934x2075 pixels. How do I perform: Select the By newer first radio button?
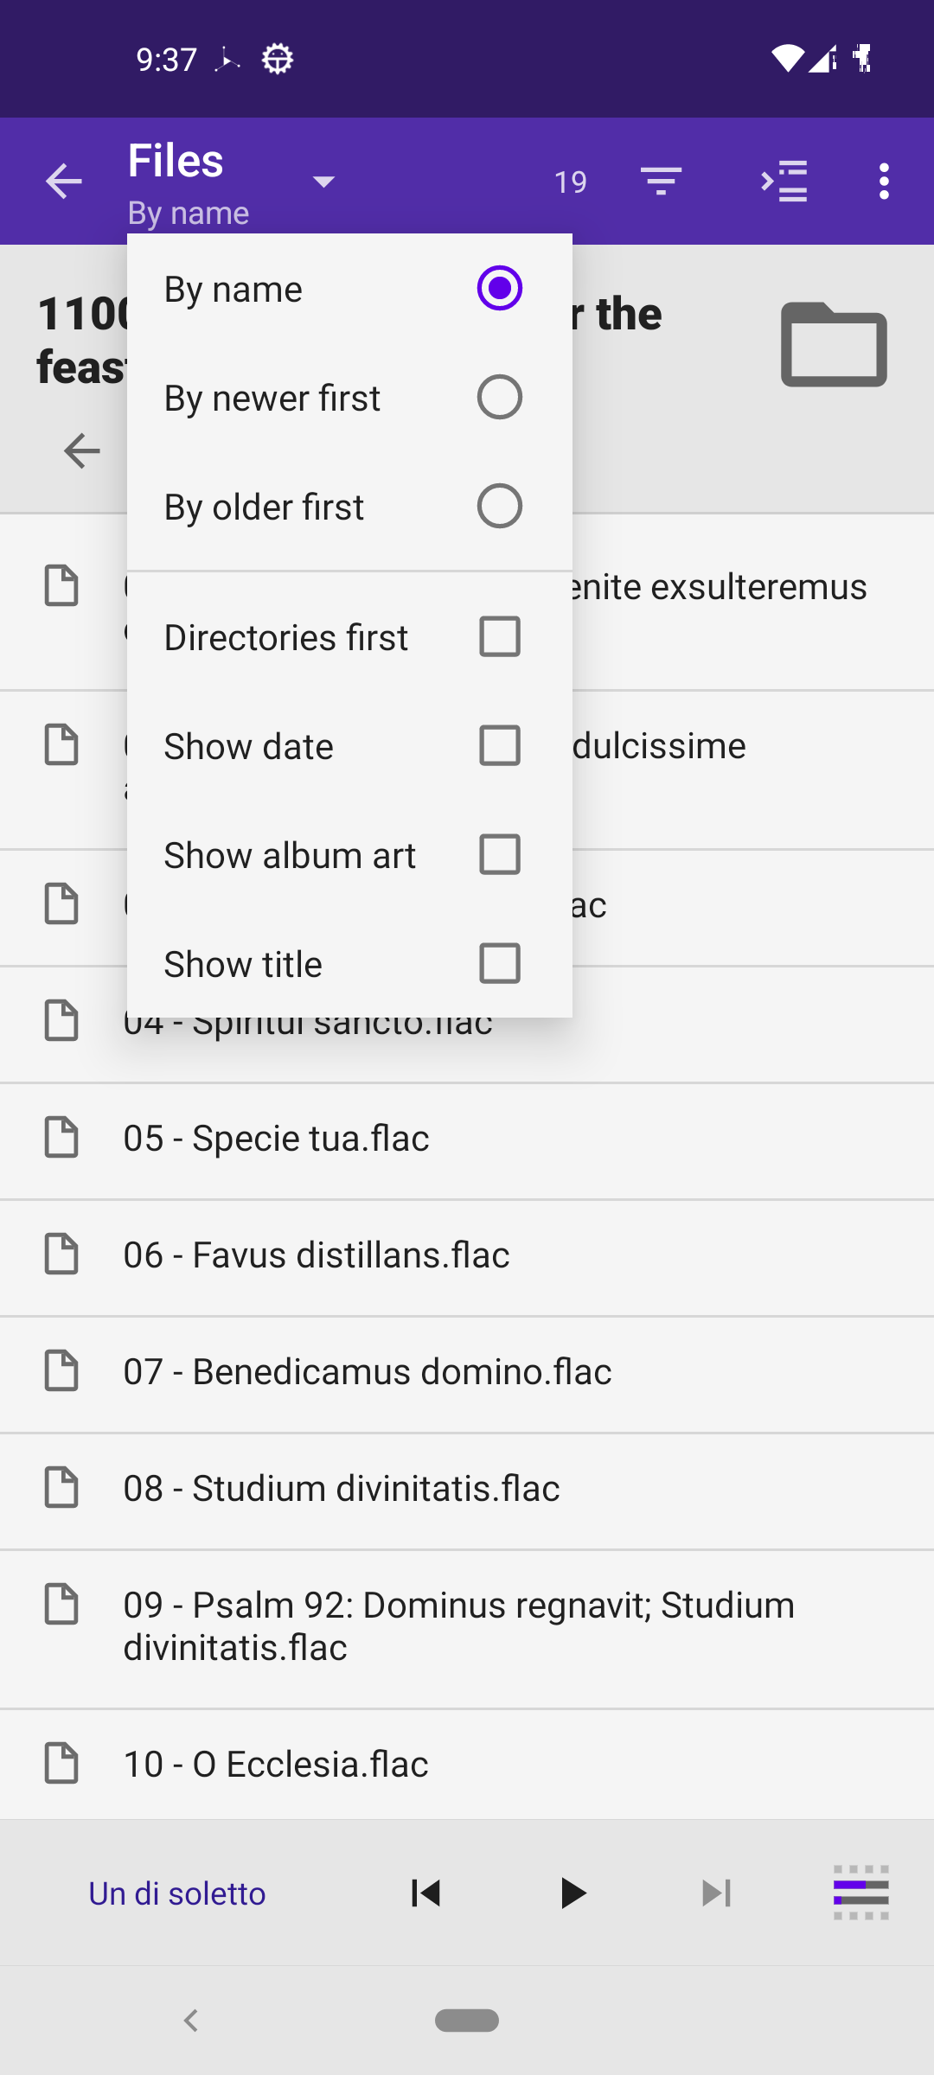[x=499, y=398]
